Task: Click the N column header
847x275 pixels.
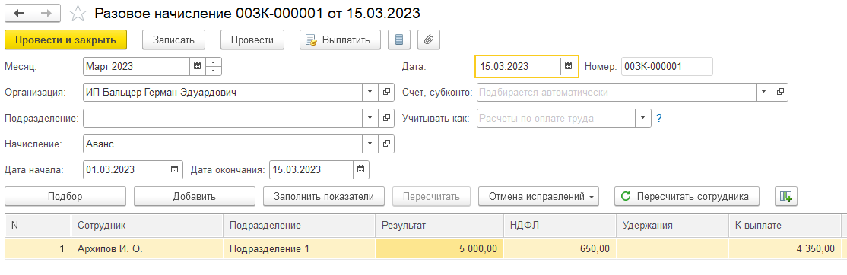Action: 38,226
